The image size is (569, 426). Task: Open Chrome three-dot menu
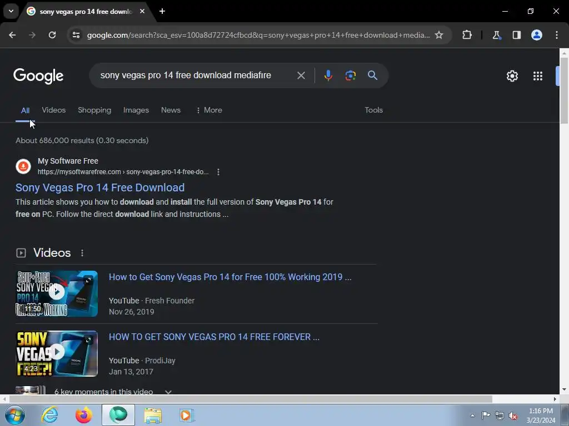[x=557, y=35]
